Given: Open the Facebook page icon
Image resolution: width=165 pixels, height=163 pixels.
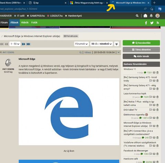Looking at the screenshot, I should (146, 23).
